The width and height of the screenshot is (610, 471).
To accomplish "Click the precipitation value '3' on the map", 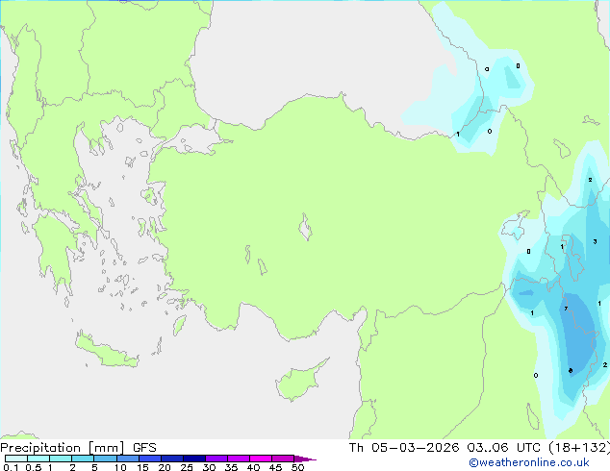I will tap(595, 241).
